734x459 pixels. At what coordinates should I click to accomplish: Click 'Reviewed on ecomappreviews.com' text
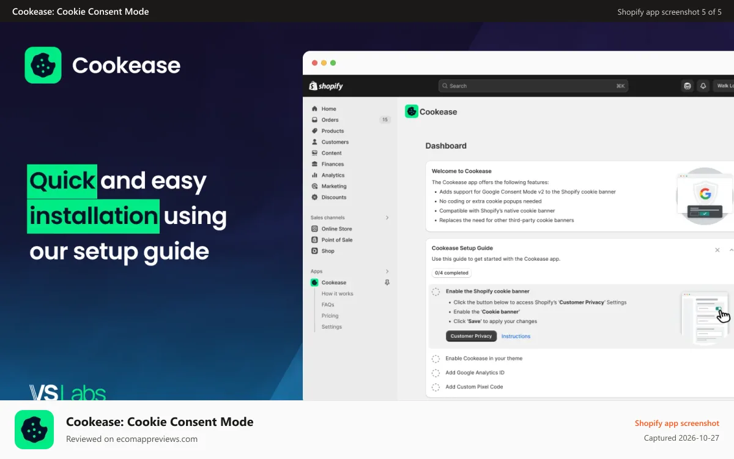(x=132, y=439)
